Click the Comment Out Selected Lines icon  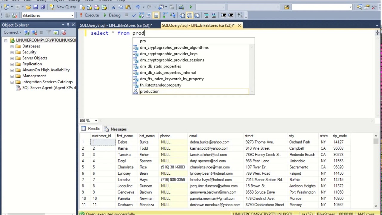(x=206, y=15)
